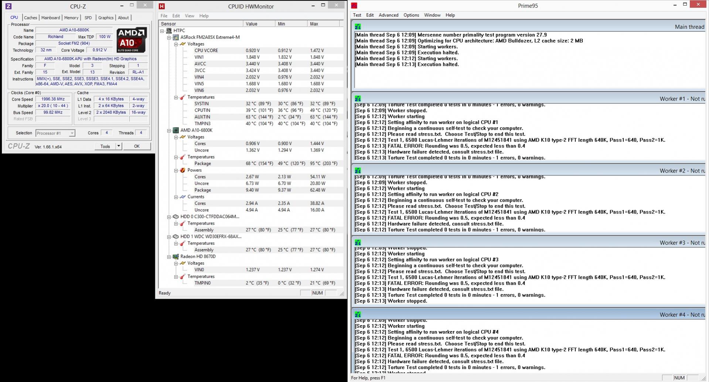This screenshot has height=382, width=709.
Task: Collapse the HTPC root tree node
Action: click(x=162, y=31)
